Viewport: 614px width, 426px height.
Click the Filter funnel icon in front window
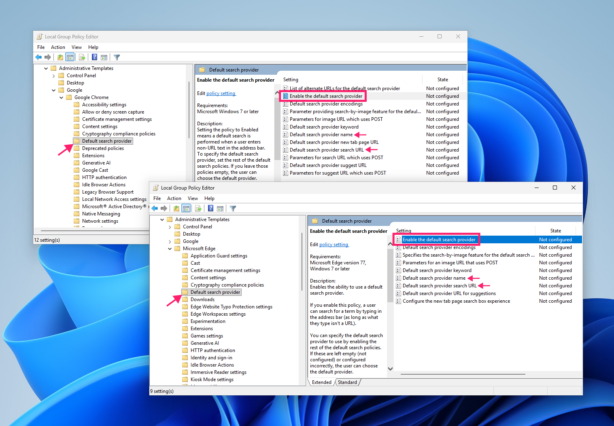[233, 209]
